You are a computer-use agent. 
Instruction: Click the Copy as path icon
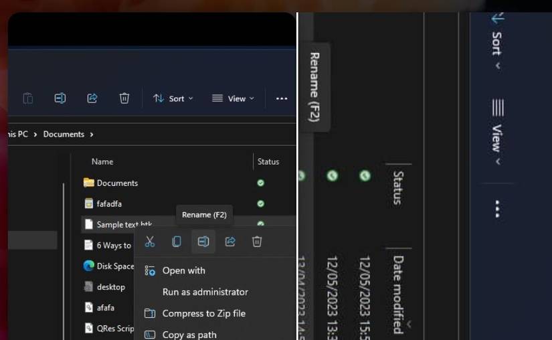[150, 335]
